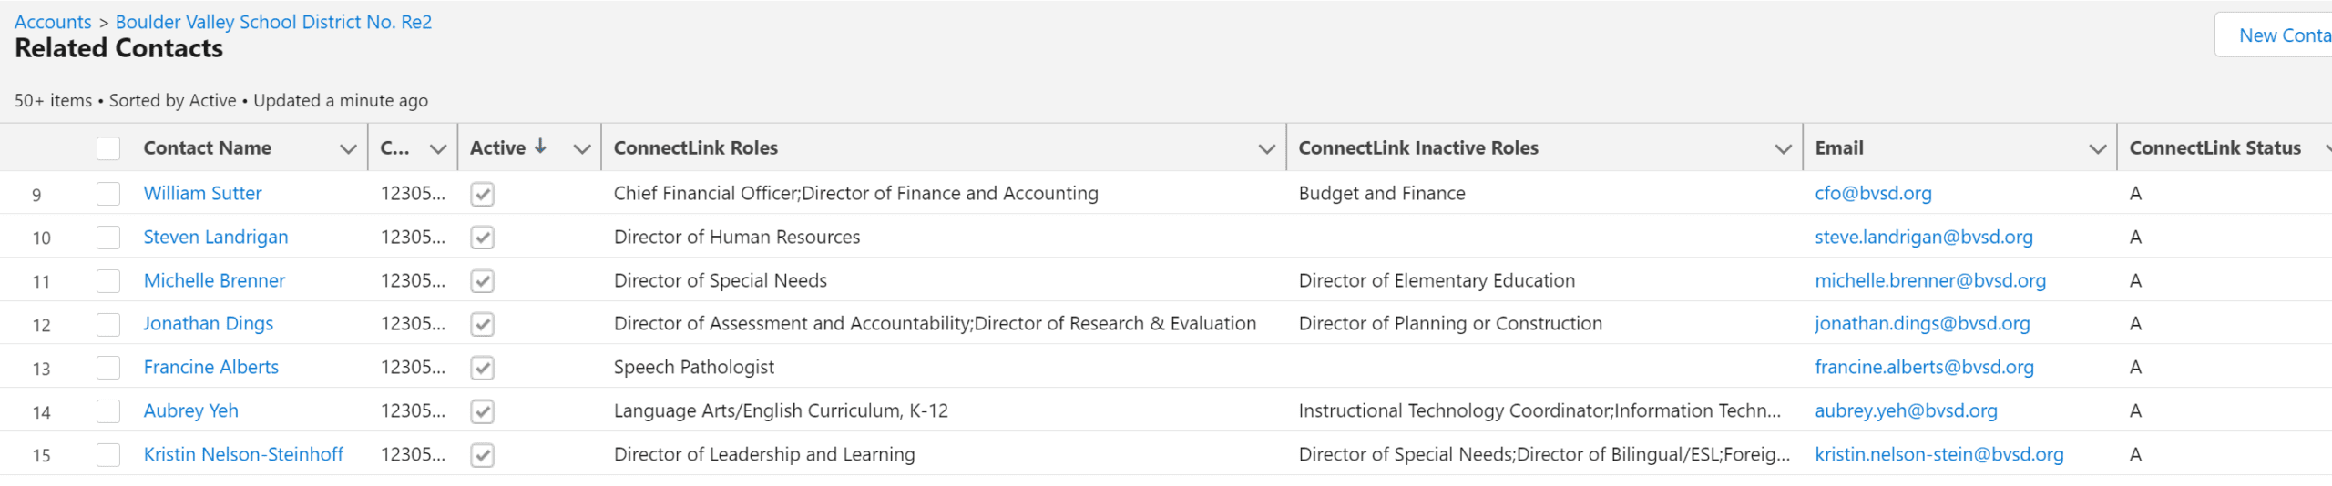The image size is (2332, 486).
Task: Open the Active column dropdown chevron
Action: pyautogui.click(x=582, y=148)
